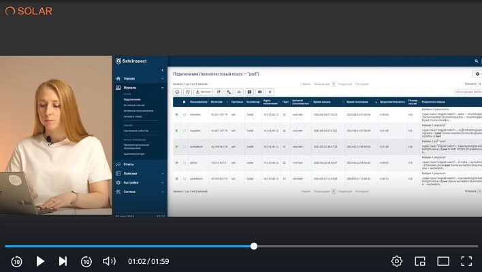
Task: Click the circular-arrow reload toolbar button
Action: pyautogui.click(x=219, y=92)
